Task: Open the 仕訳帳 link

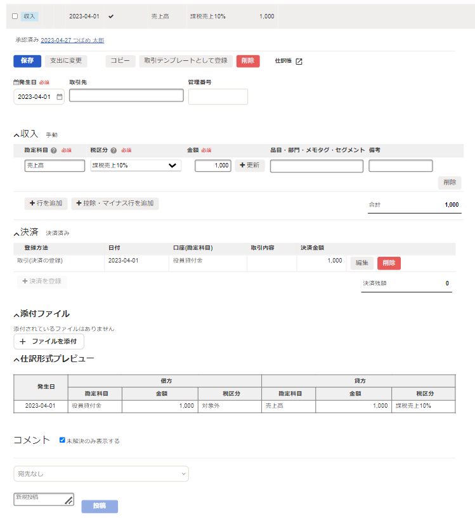Action: (x=283, y=61)
